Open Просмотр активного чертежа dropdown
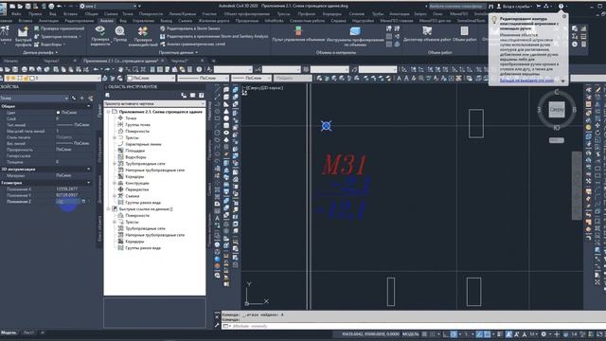This screenshot has width=606, height=341. tap(154, 103)
